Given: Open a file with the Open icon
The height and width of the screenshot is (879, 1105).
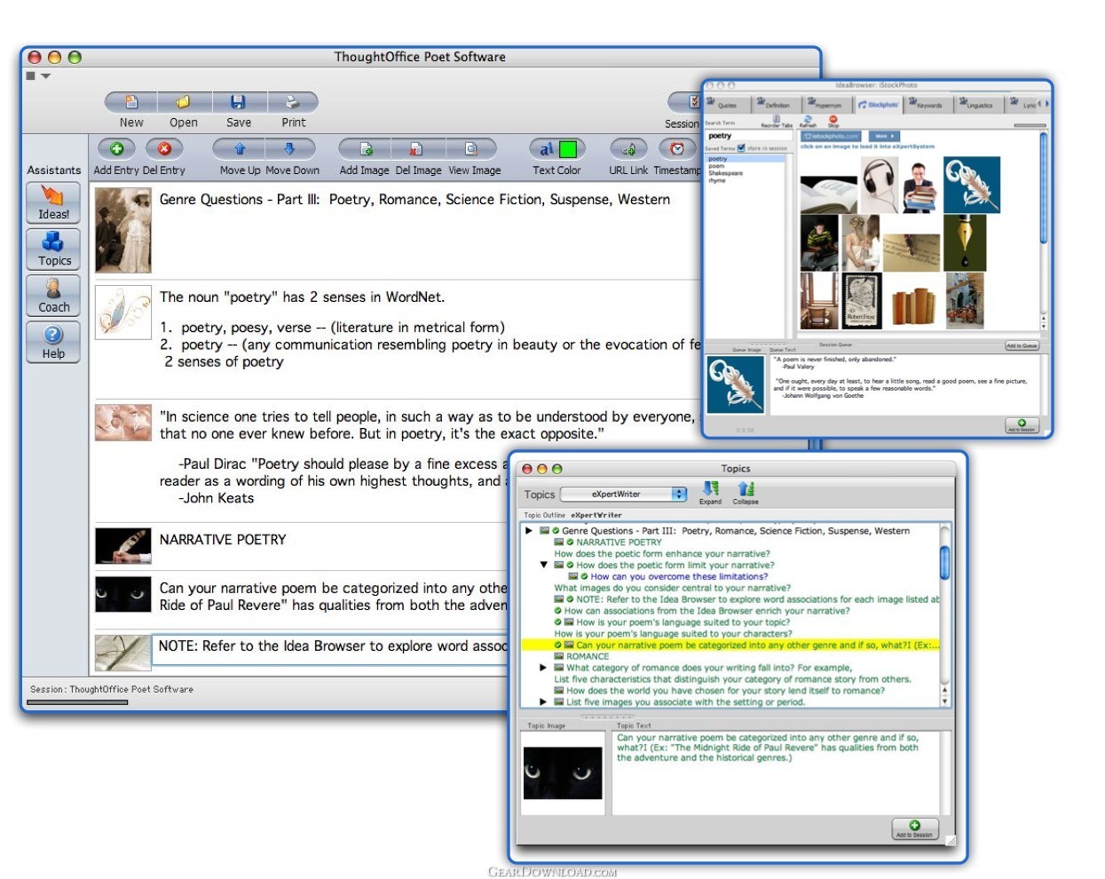Looking at the screenshot, I should [x=184, y=102].
